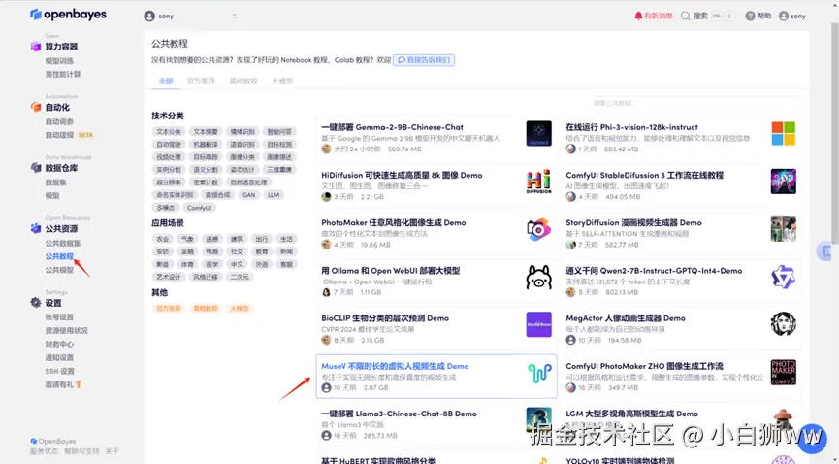Click the search magnifier icon
Viewport: 839px width, 464px height.
pyautogui.click(x=685, y=17)
